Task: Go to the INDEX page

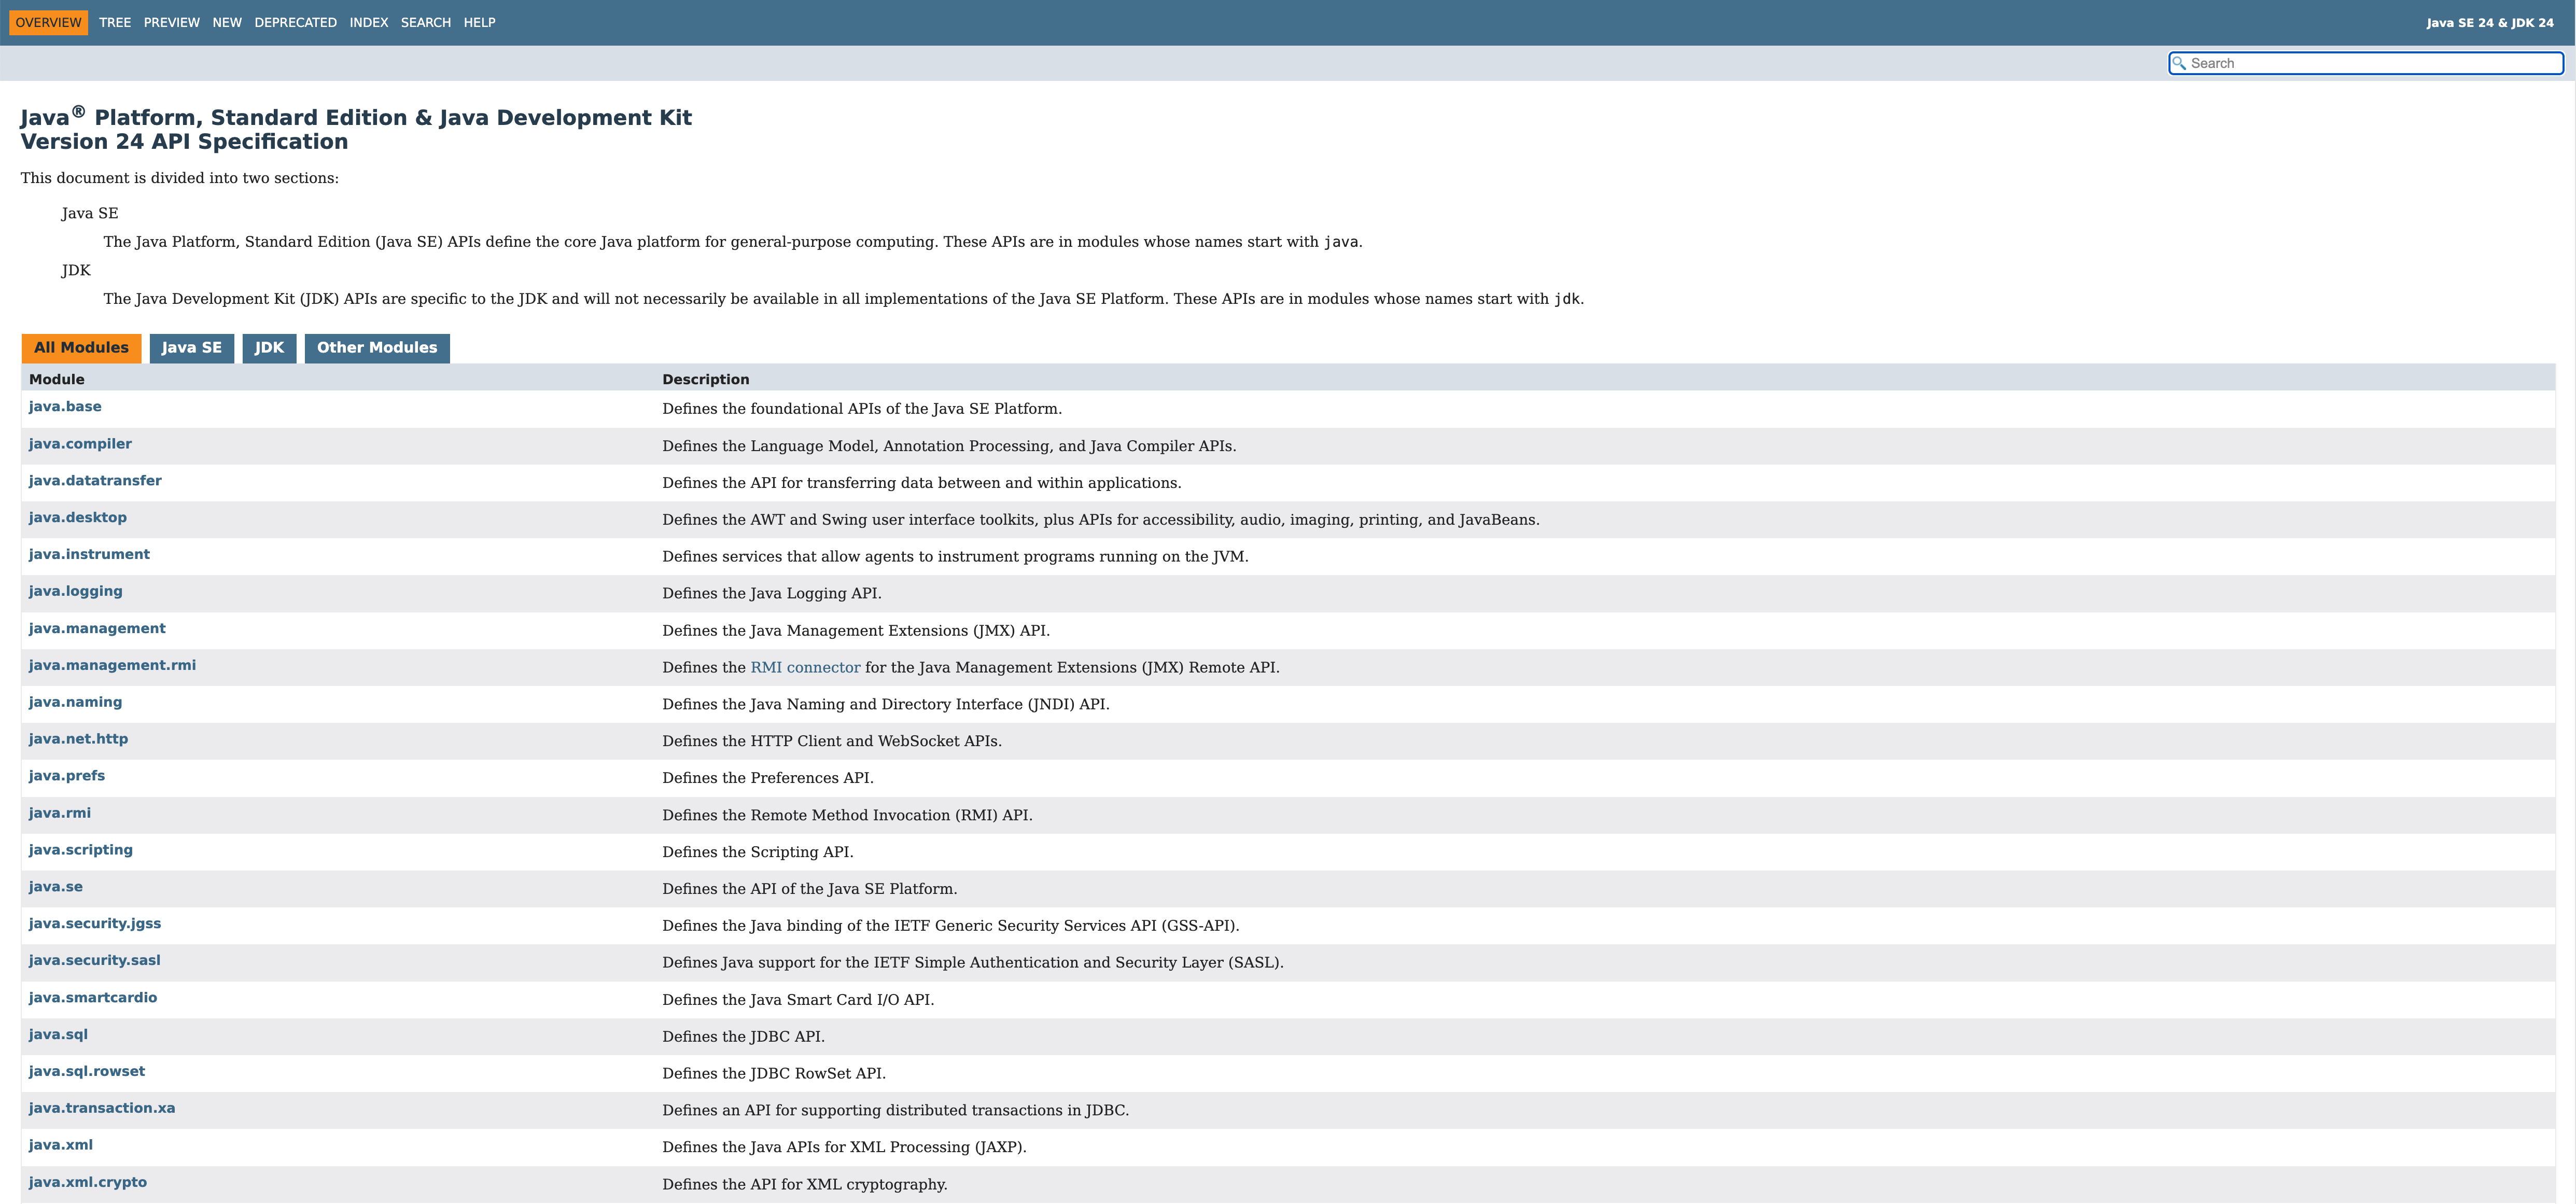Action: [368, 22]
